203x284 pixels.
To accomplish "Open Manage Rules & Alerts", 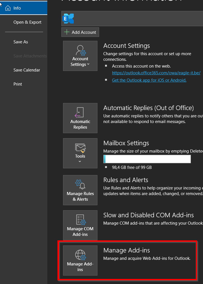I will click(80, 190).
